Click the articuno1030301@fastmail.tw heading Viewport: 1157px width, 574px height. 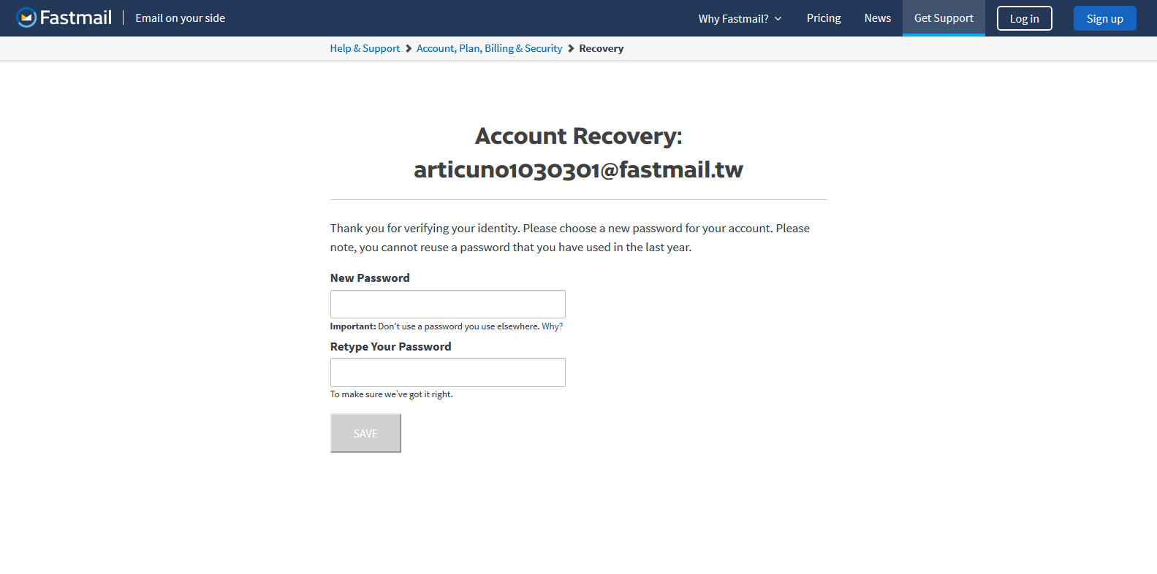578,169
